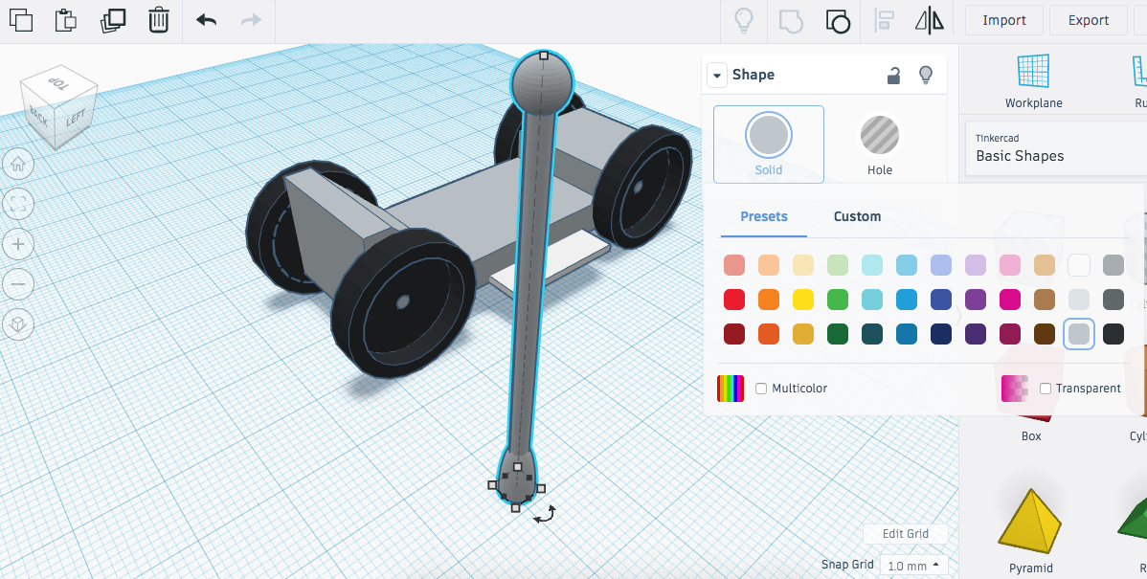Click the pink Transparent checker icon
Viewport: 1147px width, 579px height.
coord(1015,389)
